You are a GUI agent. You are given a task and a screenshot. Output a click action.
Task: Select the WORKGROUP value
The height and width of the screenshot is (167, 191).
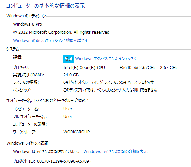tap(77, 132)
